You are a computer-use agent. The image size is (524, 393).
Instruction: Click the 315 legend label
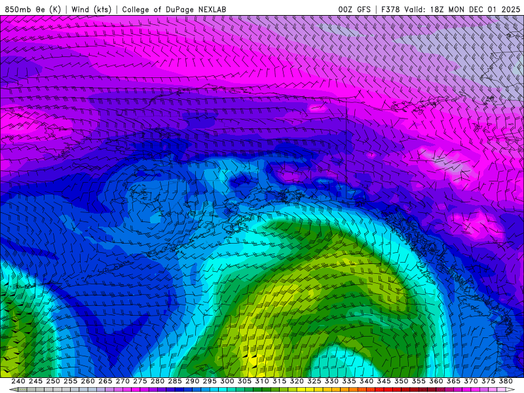280,381
